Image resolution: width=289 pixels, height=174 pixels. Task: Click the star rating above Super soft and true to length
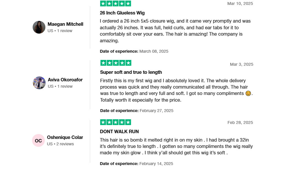pyautogui.click(x=116, y=63)
